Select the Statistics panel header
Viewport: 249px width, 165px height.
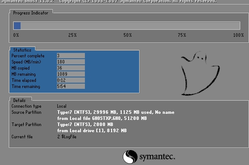[x=22, y=50]
